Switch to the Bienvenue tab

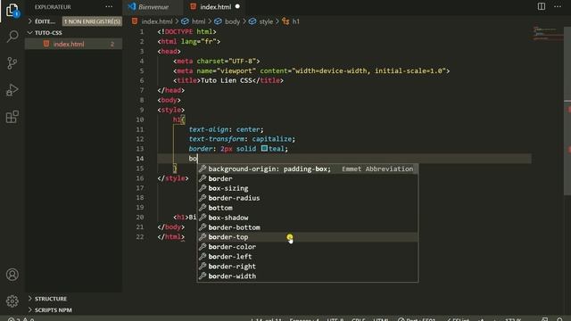[x=153, y=6]
